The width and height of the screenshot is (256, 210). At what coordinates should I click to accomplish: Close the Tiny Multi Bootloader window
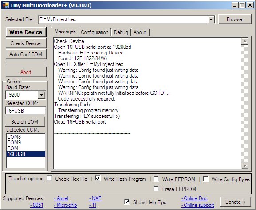[250, 5]
